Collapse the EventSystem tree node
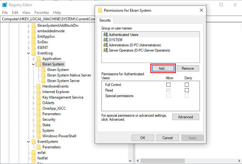 point(28,142)
